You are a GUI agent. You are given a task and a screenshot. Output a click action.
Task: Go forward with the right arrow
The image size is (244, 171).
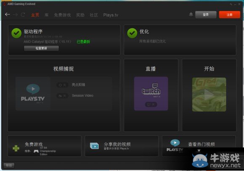[x=15, y=15]
